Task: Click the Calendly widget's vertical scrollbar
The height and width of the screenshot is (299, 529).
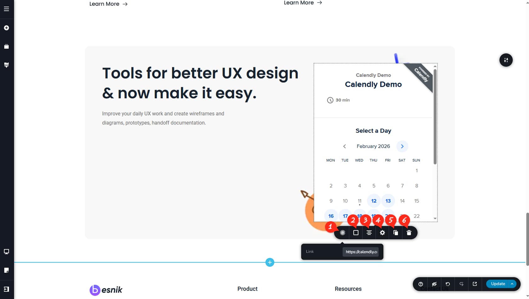Action: click(435, 116)
